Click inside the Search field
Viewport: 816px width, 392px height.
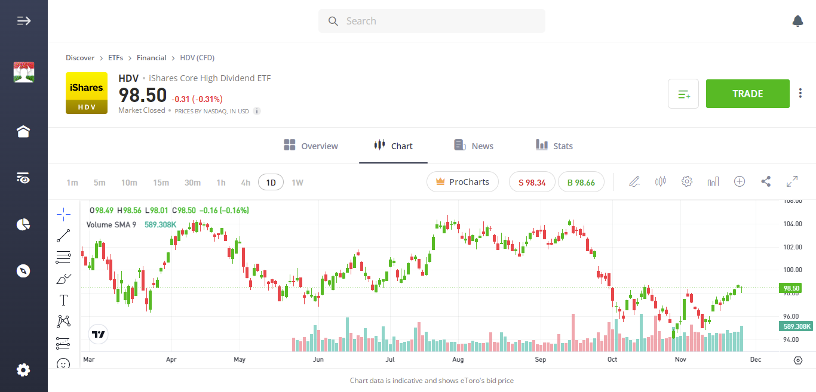(x=431, y=20)
